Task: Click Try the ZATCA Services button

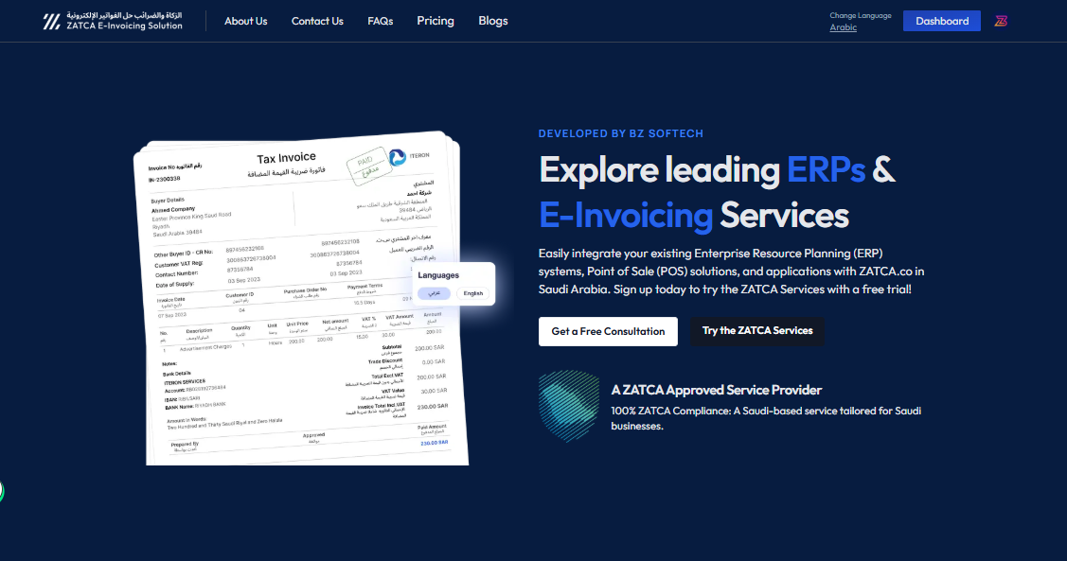Action: click(757, 331)
